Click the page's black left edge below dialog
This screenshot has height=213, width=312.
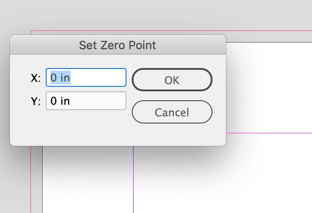click(x=43, y=179)
